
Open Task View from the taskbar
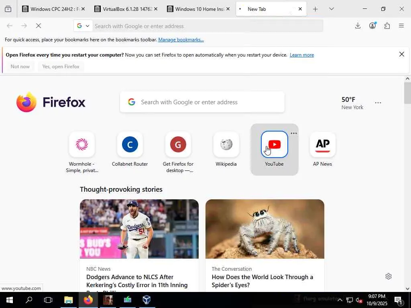pyautogui.click(x=48, y=300)
